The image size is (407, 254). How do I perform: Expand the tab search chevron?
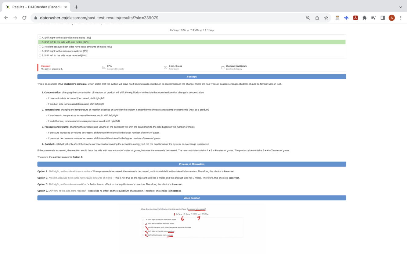point(401,7)
